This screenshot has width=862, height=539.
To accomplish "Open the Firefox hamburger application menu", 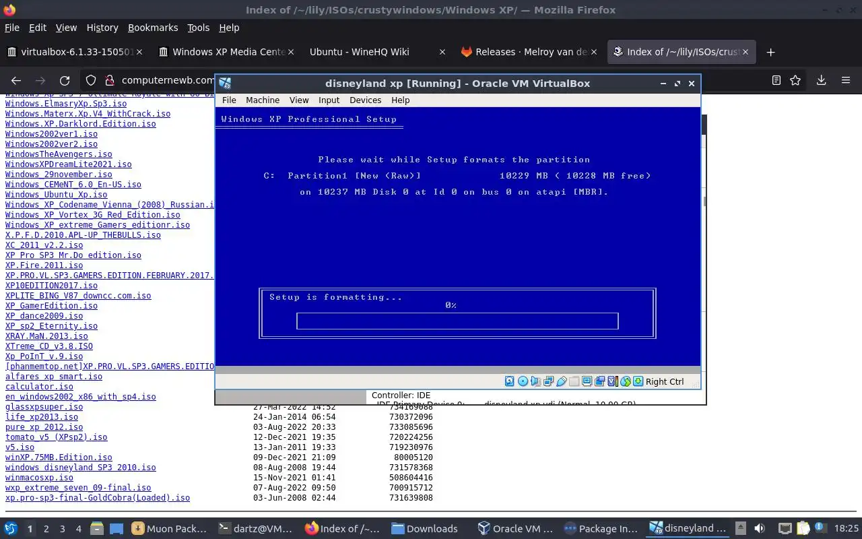I will point(846,80).
